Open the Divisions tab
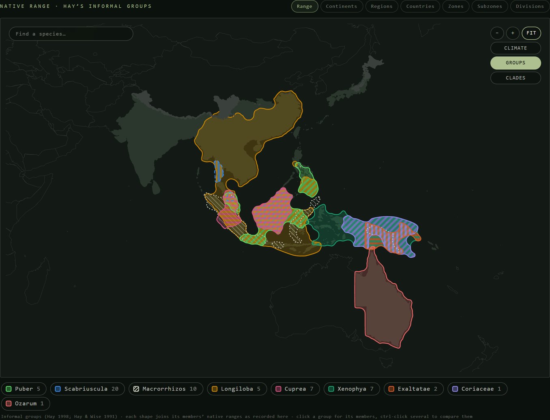The image size is (550, 420). coord(530,6)
